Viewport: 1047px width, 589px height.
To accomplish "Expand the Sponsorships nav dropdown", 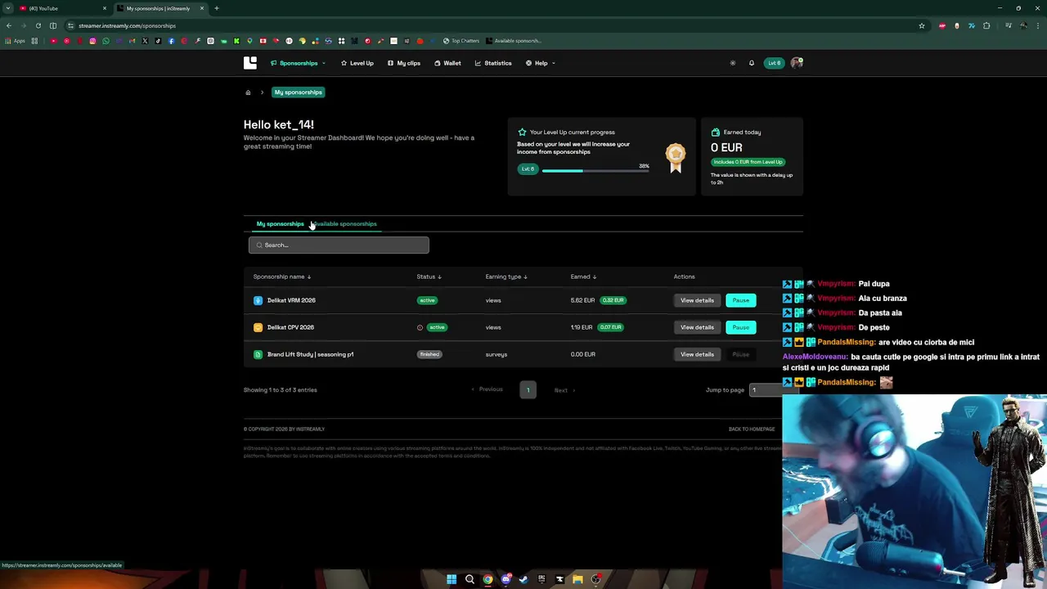I will tap(299, 63).
